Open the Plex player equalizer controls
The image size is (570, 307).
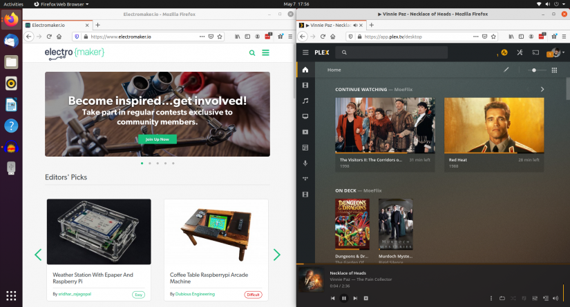[x=535, y=298]
